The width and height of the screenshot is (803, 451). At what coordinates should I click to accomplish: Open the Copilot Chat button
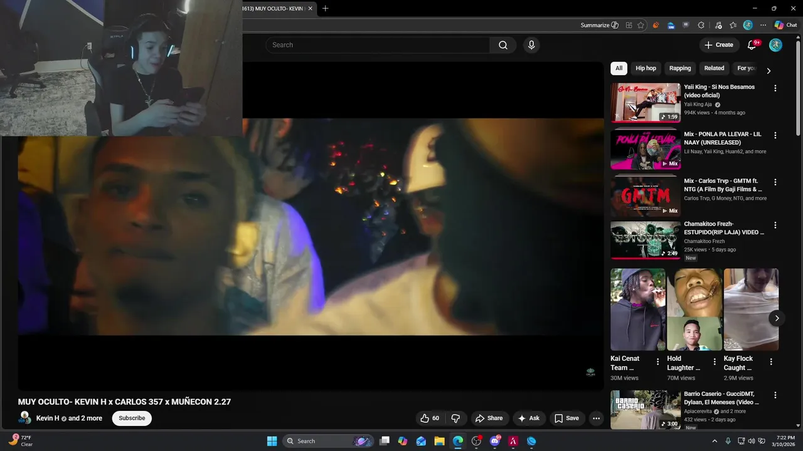point(785,25)
